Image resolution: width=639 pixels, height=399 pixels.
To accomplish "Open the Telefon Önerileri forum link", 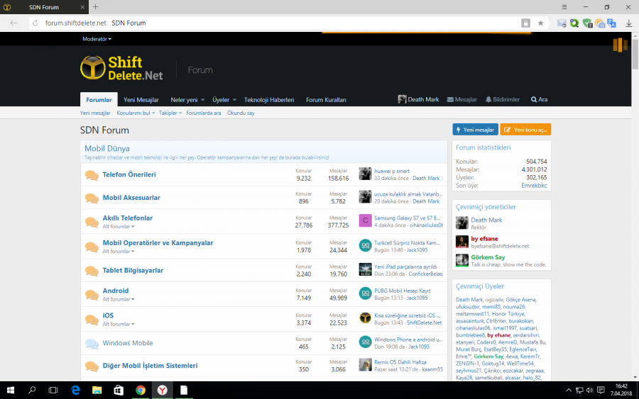I will [129, 174].
